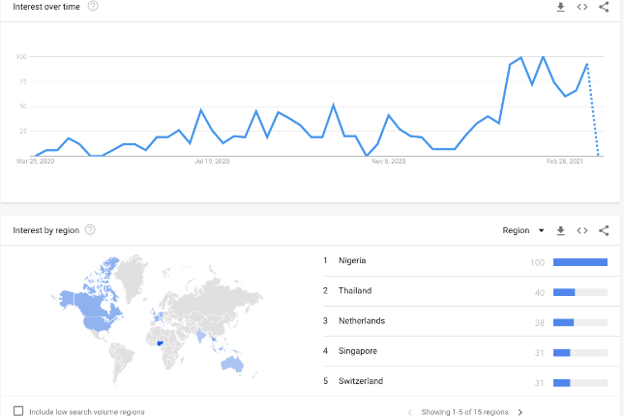The width and height of the screenshot is (624, 416).
Task: Open help for Interest by region
Action: tap(90, 229)
